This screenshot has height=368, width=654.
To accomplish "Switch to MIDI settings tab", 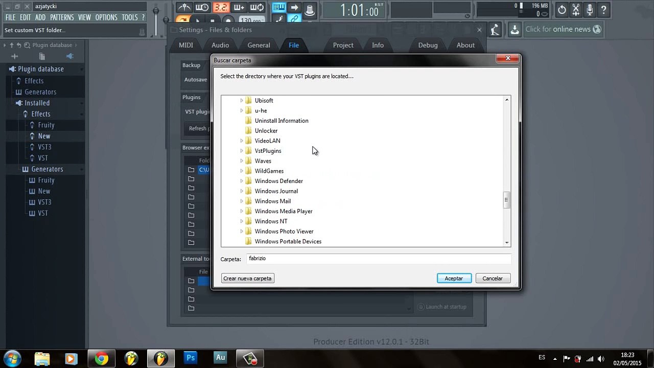I will 186,45.
